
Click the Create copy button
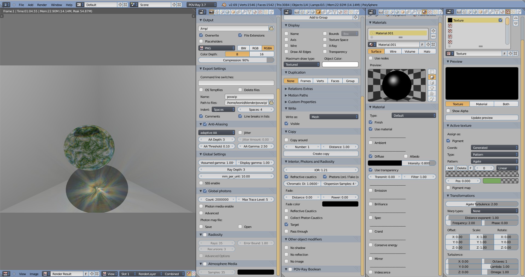point(321,154)
